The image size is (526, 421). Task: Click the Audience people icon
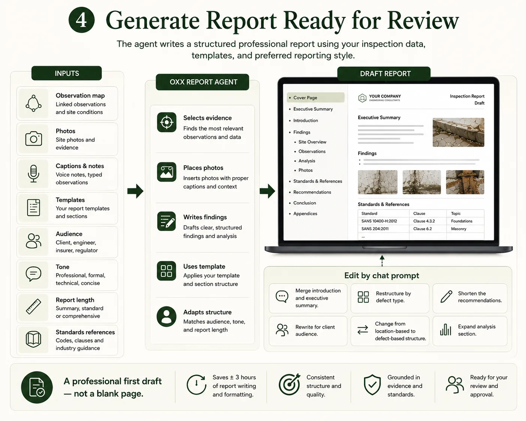pos(33,241)
